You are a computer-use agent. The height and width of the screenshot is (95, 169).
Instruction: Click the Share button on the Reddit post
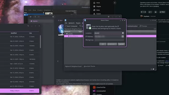(x=162, y=12)
